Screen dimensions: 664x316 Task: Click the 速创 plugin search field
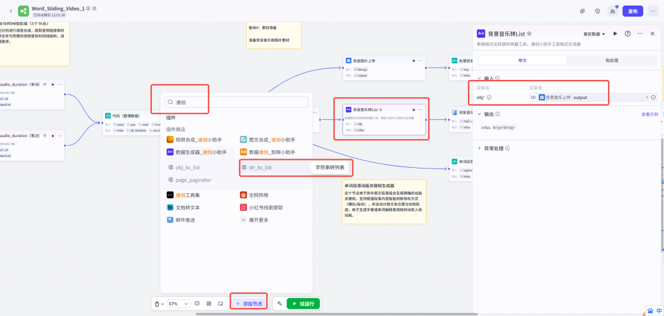tap(237, 102)
